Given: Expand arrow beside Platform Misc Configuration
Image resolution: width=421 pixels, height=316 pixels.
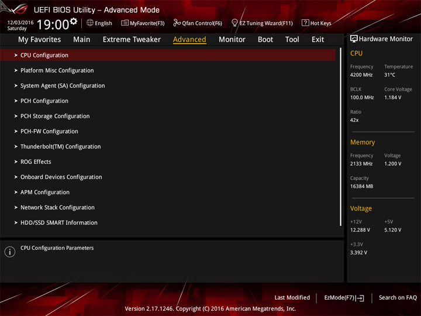Looking at the screenshot, I should click(x=16, y=70).
